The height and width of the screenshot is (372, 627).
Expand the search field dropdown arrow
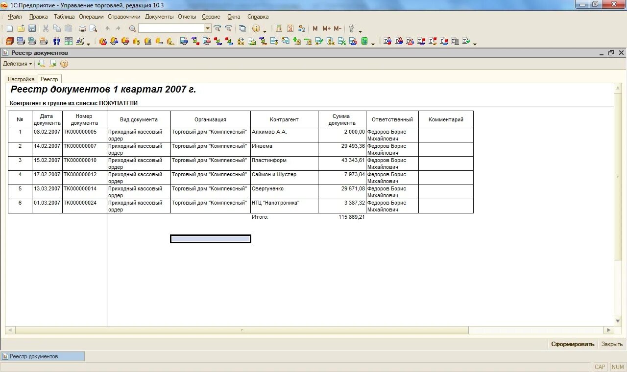[x=208, y=29]
